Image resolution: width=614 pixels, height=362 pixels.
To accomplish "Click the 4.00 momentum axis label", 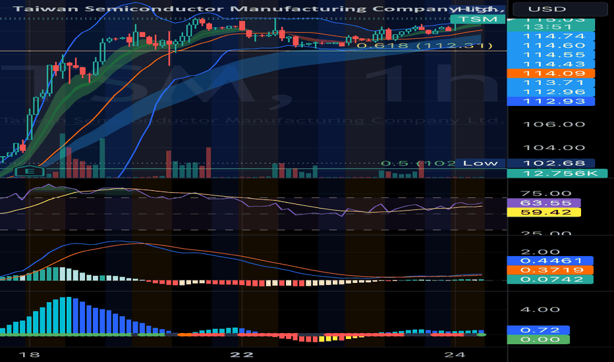I will pos(540,309).
